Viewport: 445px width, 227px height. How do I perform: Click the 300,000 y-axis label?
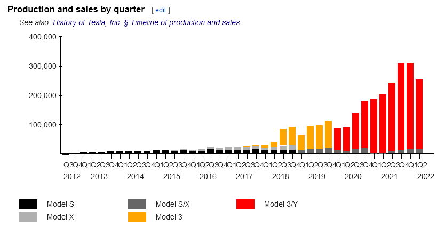pos(43,67)
